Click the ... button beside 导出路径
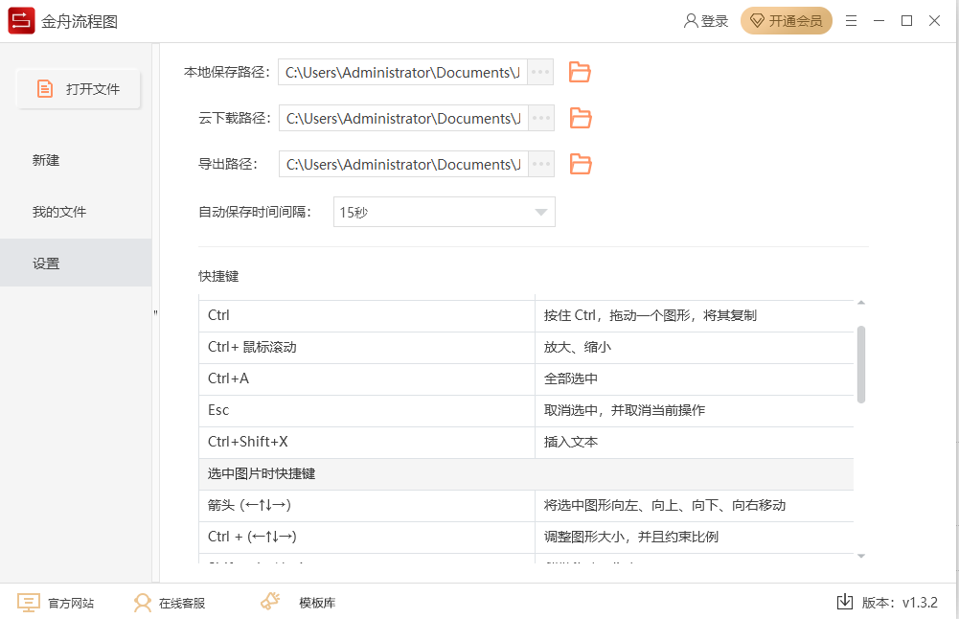This screenshot has width=959, height=619. point(539,164)
